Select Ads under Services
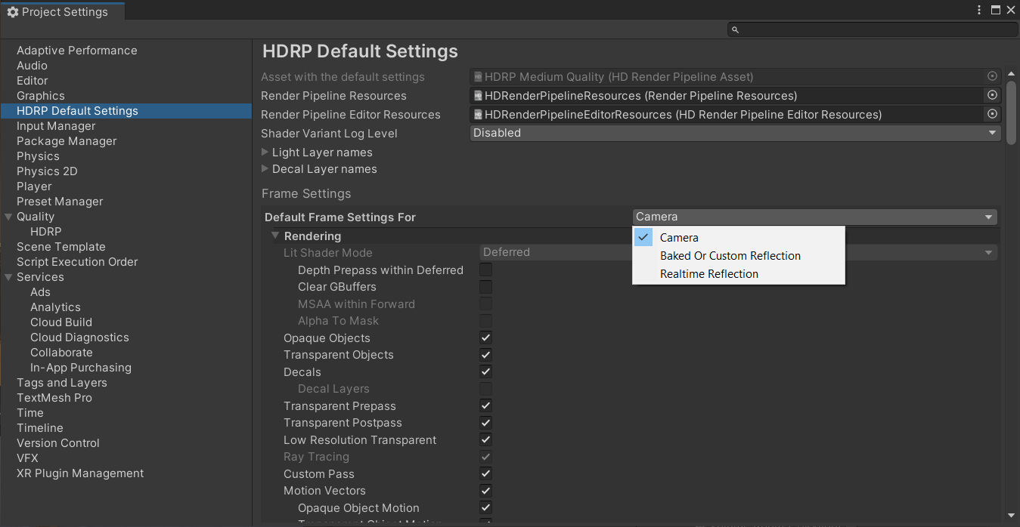 (40, 292)
